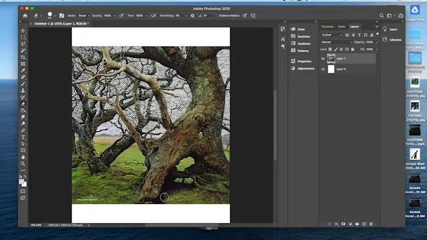Select the Rectangular Marquee tool
This screenshot has height=240, width=427.
pos(23,37)
